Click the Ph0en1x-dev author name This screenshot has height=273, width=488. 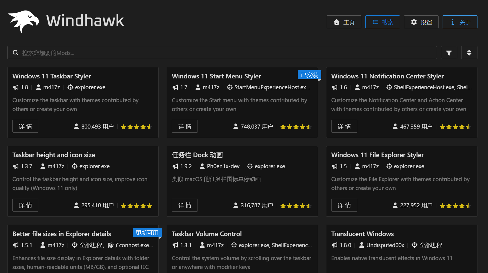pyautogui.click(x=223, y=166)
